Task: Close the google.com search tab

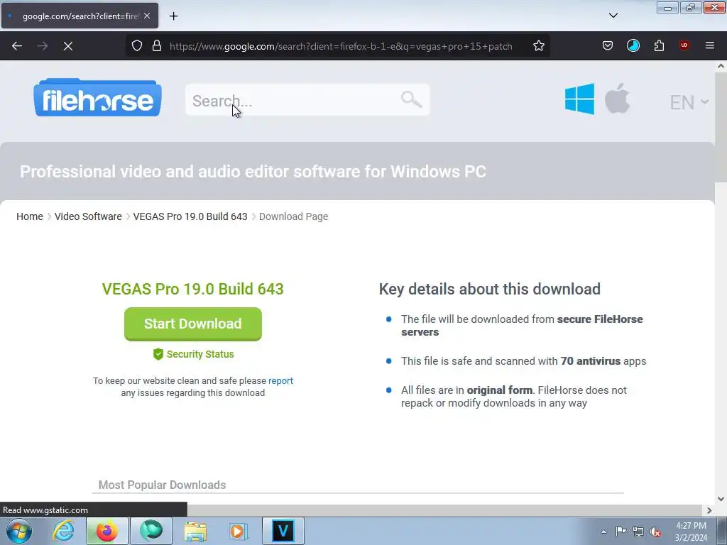Action: tap(147, 16)
